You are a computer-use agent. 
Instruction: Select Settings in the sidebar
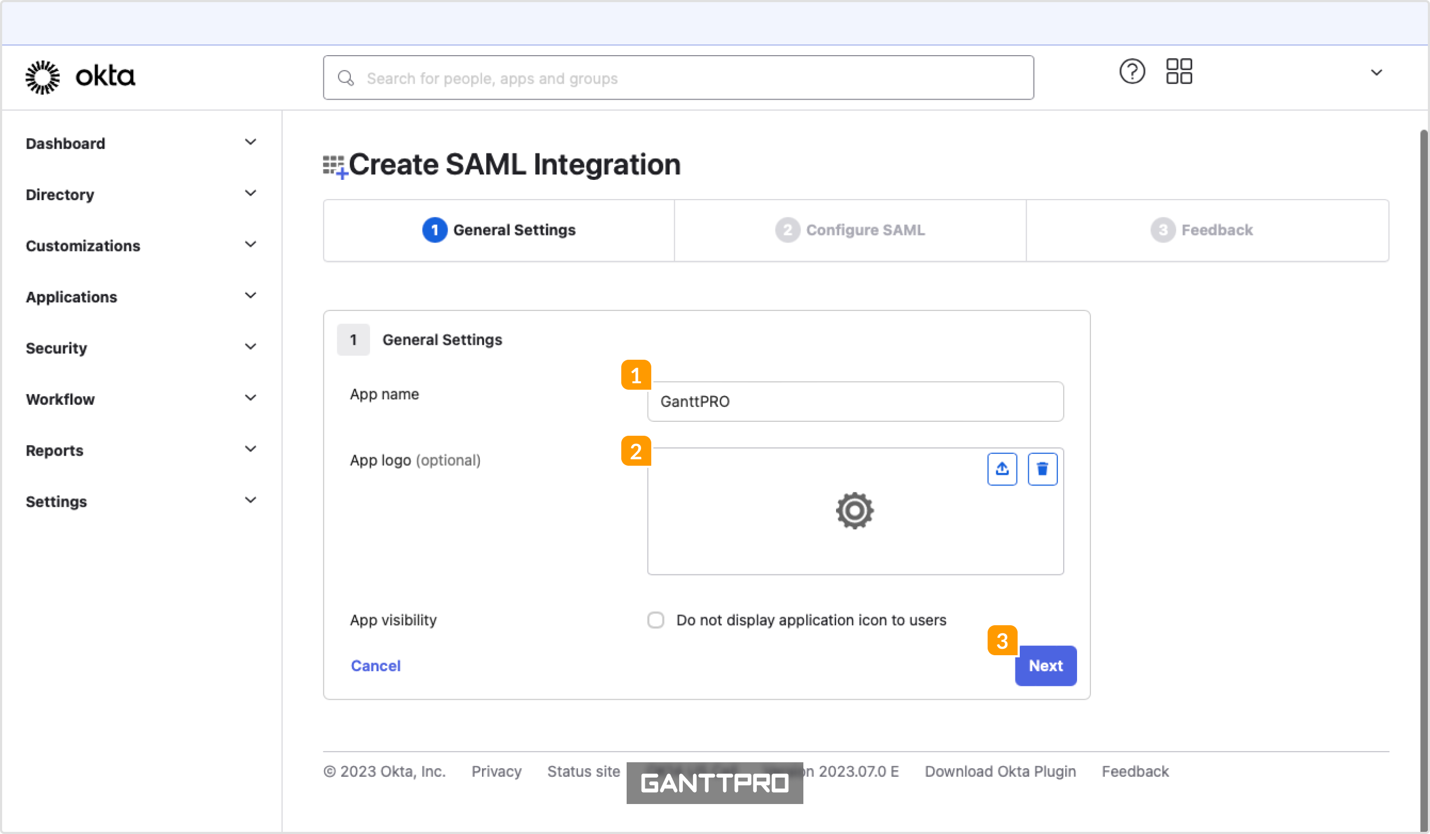(56, 502)
